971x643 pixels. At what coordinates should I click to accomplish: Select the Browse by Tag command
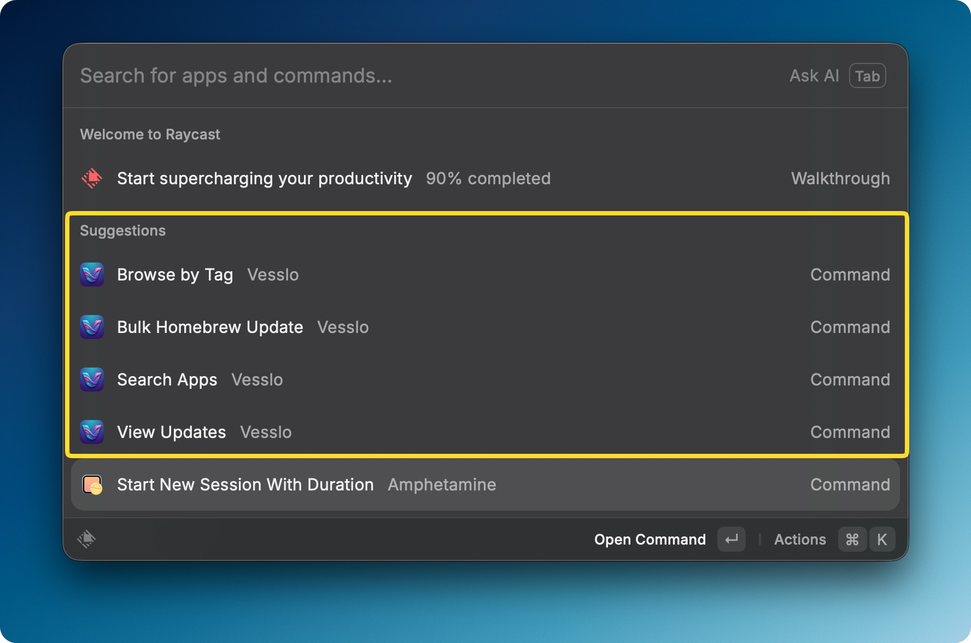click(486, 274)
